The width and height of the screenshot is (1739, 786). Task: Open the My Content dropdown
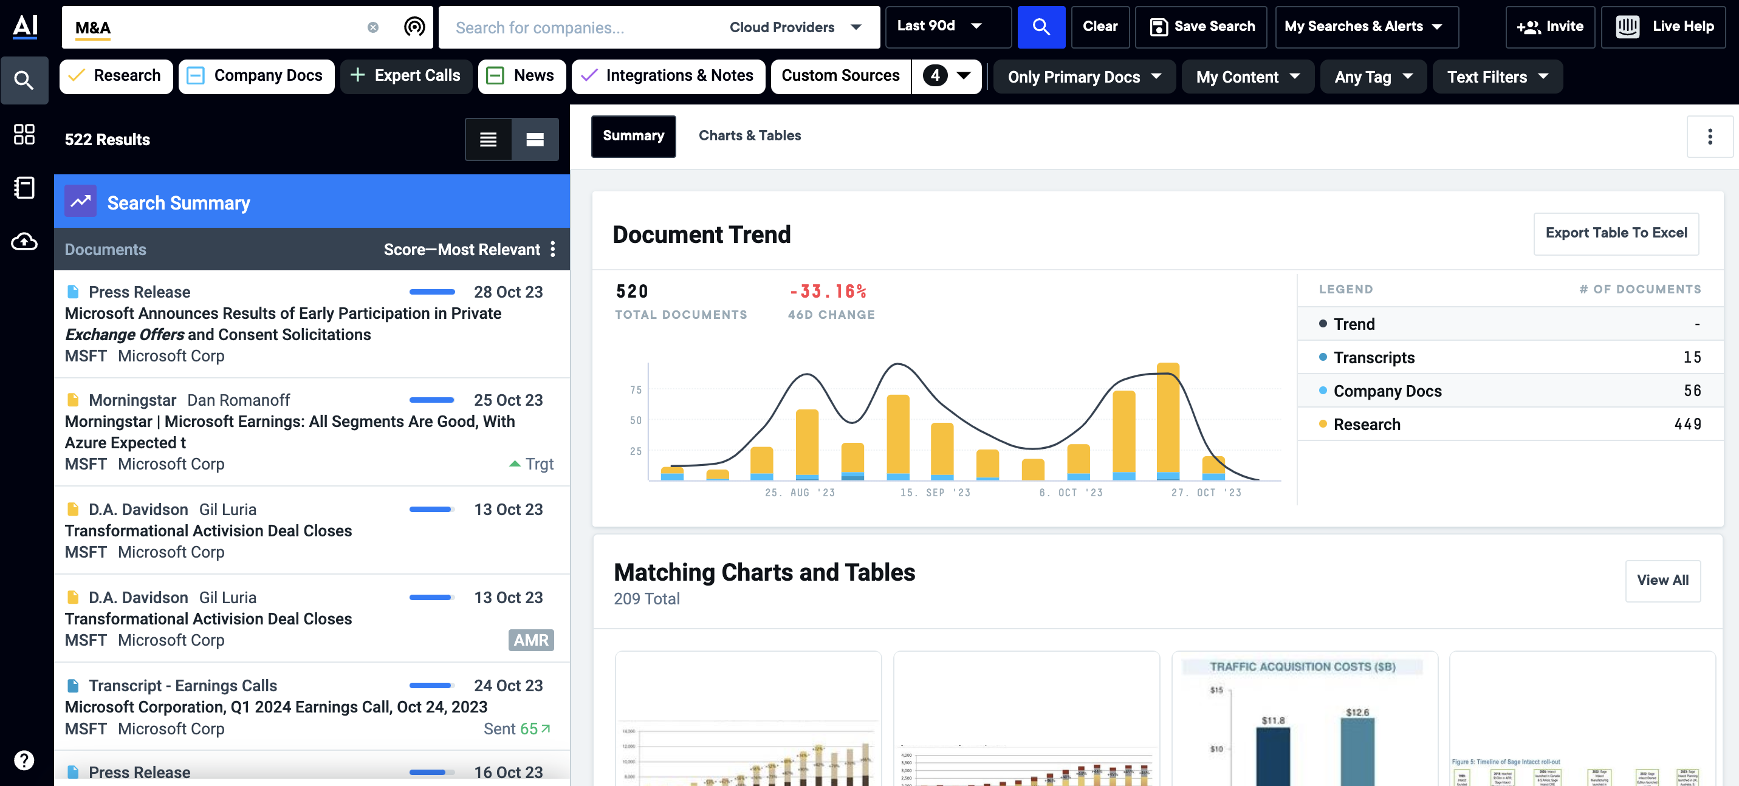tap(1247, 77)
